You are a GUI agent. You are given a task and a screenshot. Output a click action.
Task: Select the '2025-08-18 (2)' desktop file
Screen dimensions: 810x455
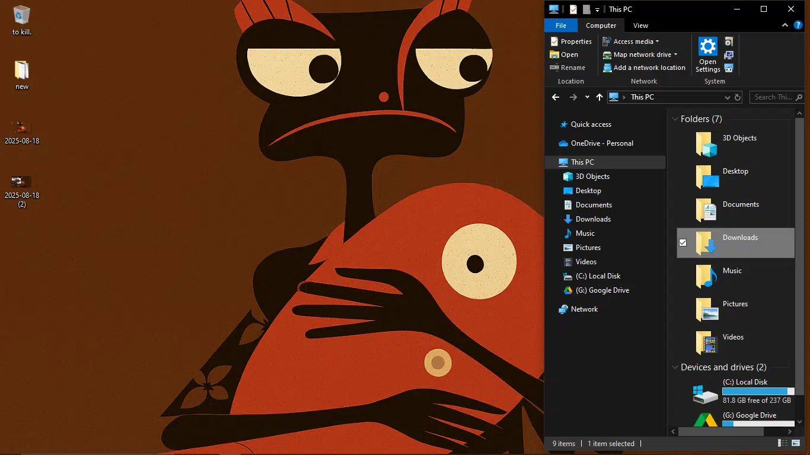(x=22, y=191)
